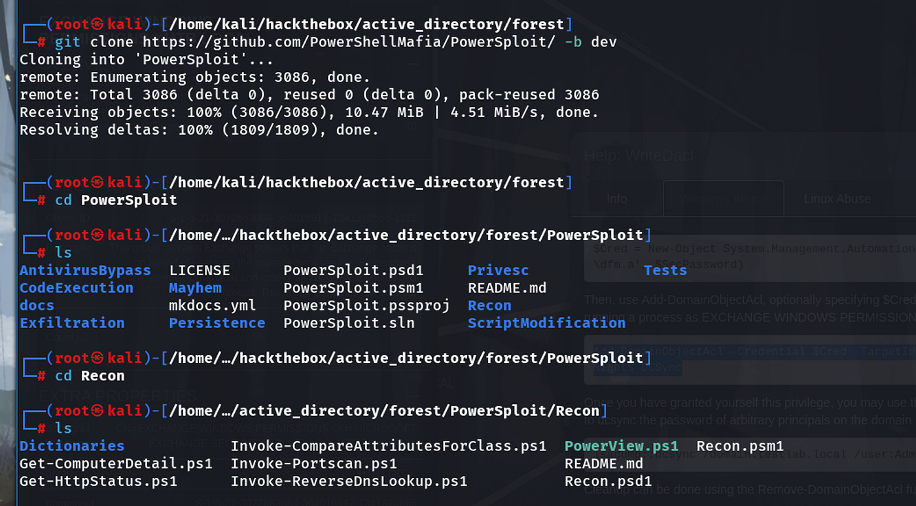916x506 pixels.
Task: Click the Invoke-ReverseDnsLookup.ps1 file name
Action: 349,481
